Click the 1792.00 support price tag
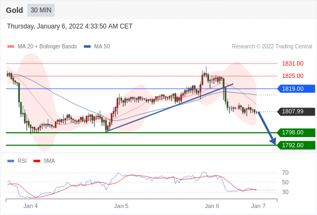 tap(296, 145)
